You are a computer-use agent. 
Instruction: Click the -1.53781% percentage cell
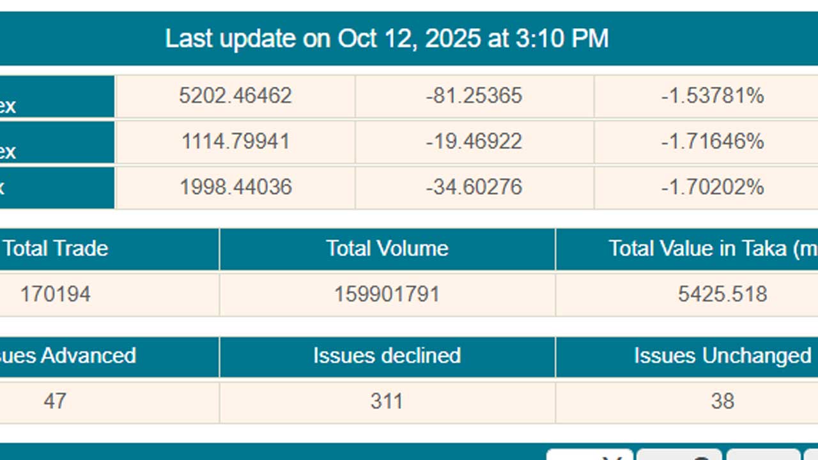point(713,96)
